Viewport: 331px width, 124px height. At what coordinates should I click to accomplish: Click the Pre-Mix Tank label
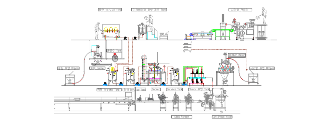109,90
